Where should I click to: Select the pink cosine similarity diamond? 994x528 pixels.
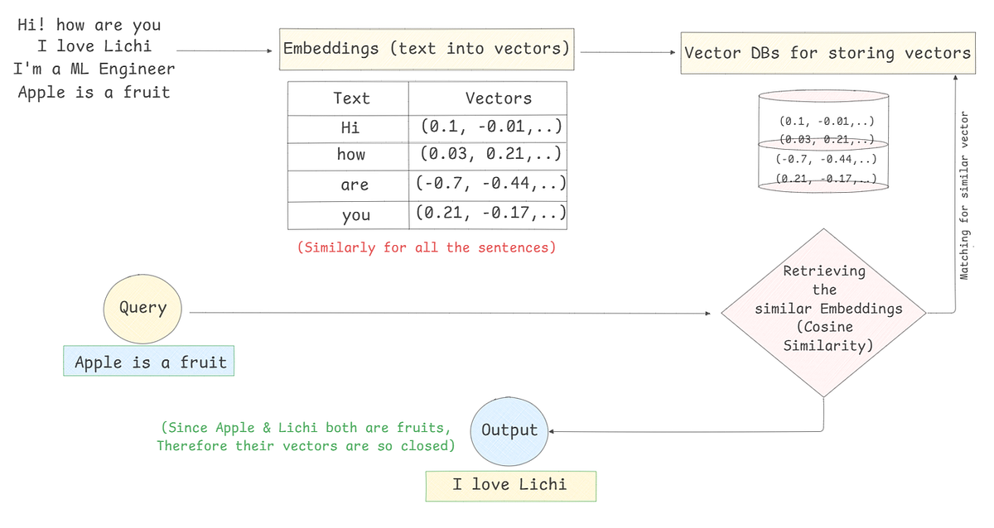pyautogui.click(x=824, y=314)
